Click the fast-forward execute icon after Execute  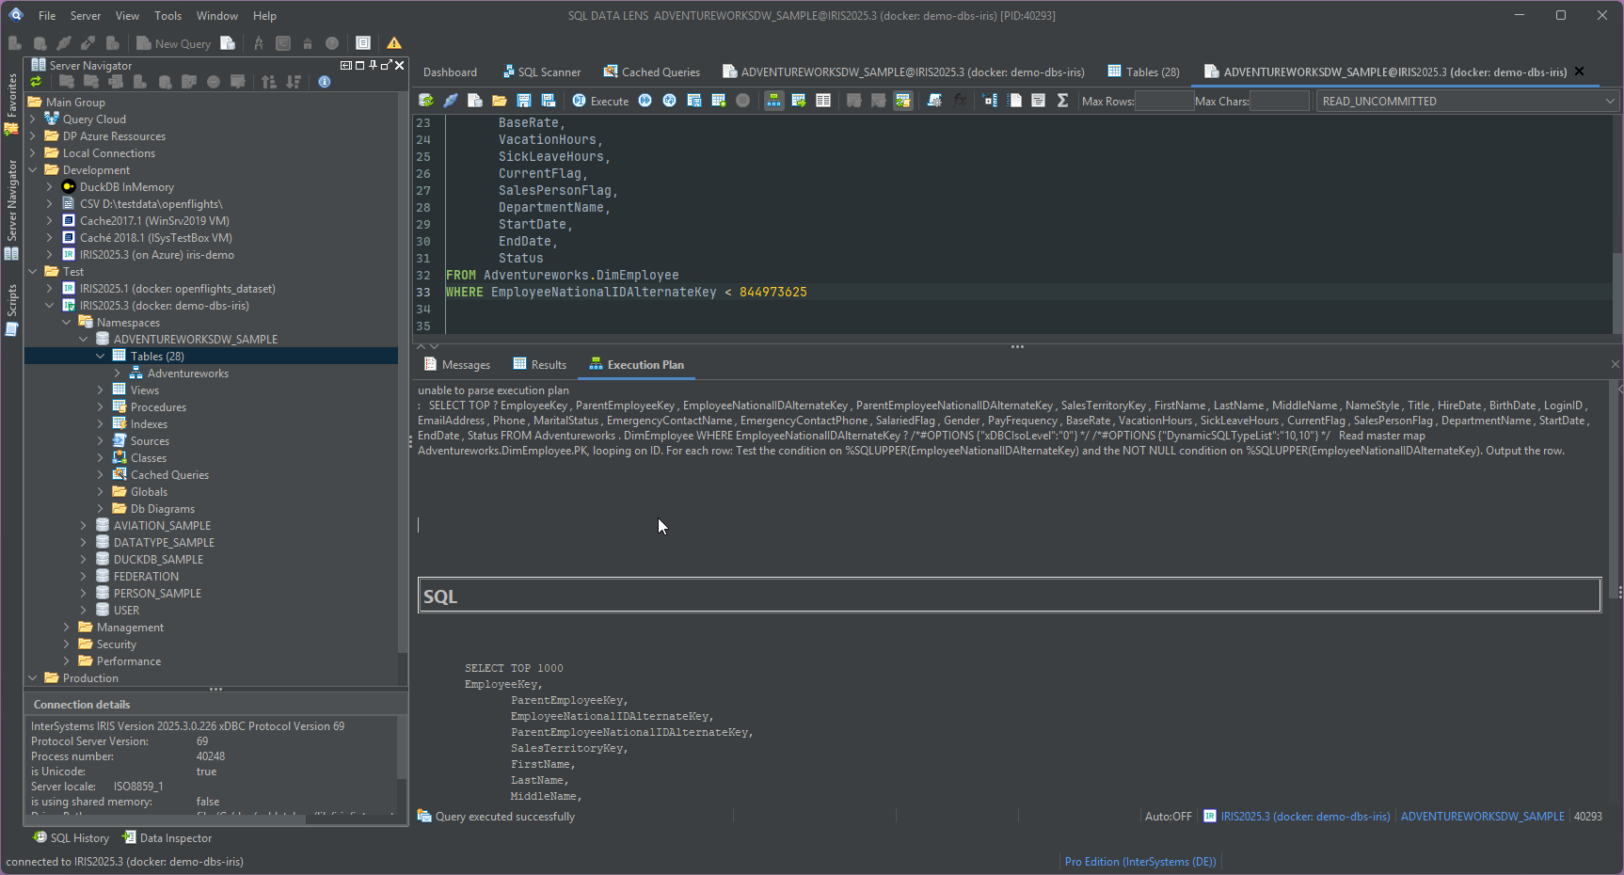(x=645, y=101)
